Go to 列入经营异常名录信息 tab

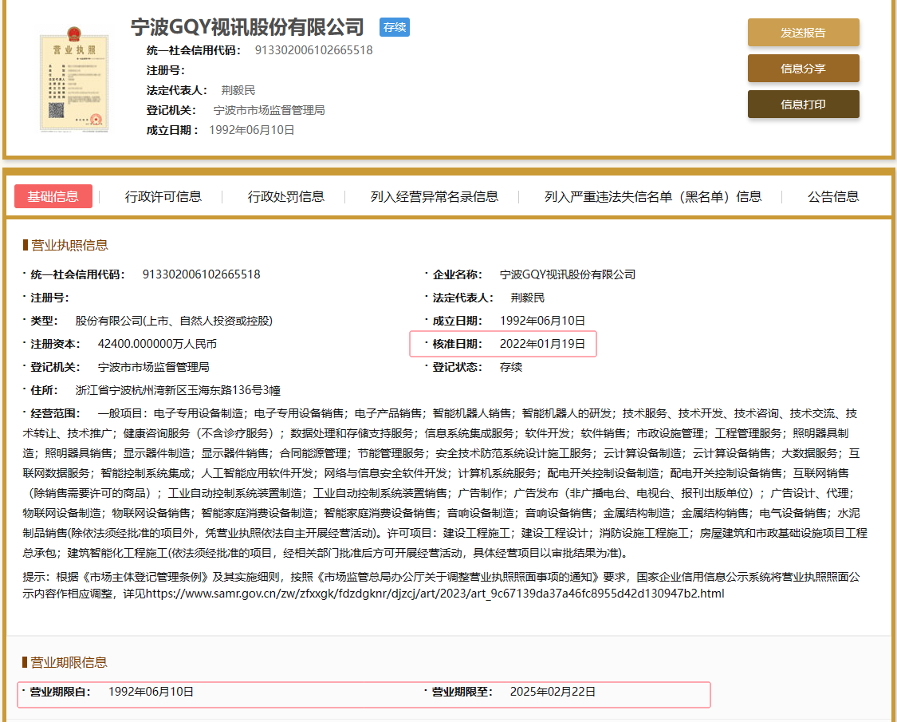click(x=435, y=196)
